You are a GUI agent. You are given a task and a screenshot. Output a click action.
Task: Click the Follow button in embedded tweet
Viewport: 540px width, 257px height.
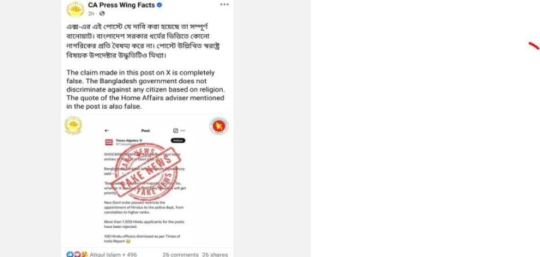pos(178,140)
